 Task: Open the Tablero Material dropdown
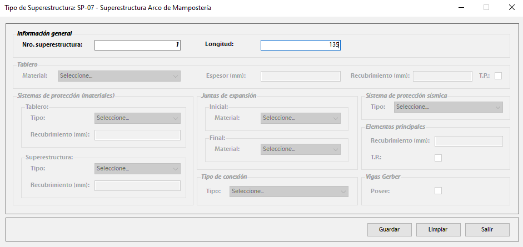coord(119,76)
